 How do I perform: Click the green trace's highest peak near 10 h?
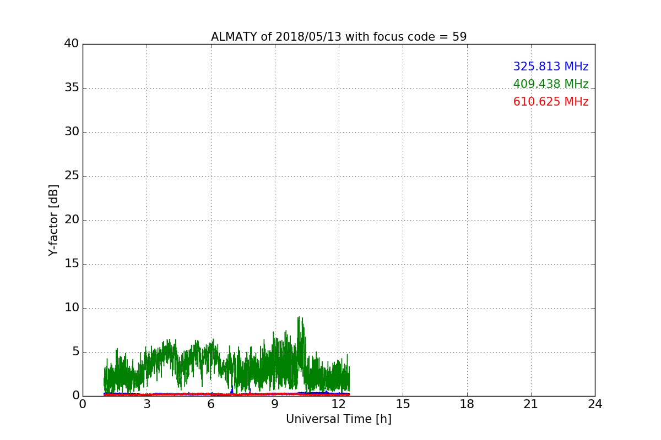pyautogui.click(x=299, y=317)
